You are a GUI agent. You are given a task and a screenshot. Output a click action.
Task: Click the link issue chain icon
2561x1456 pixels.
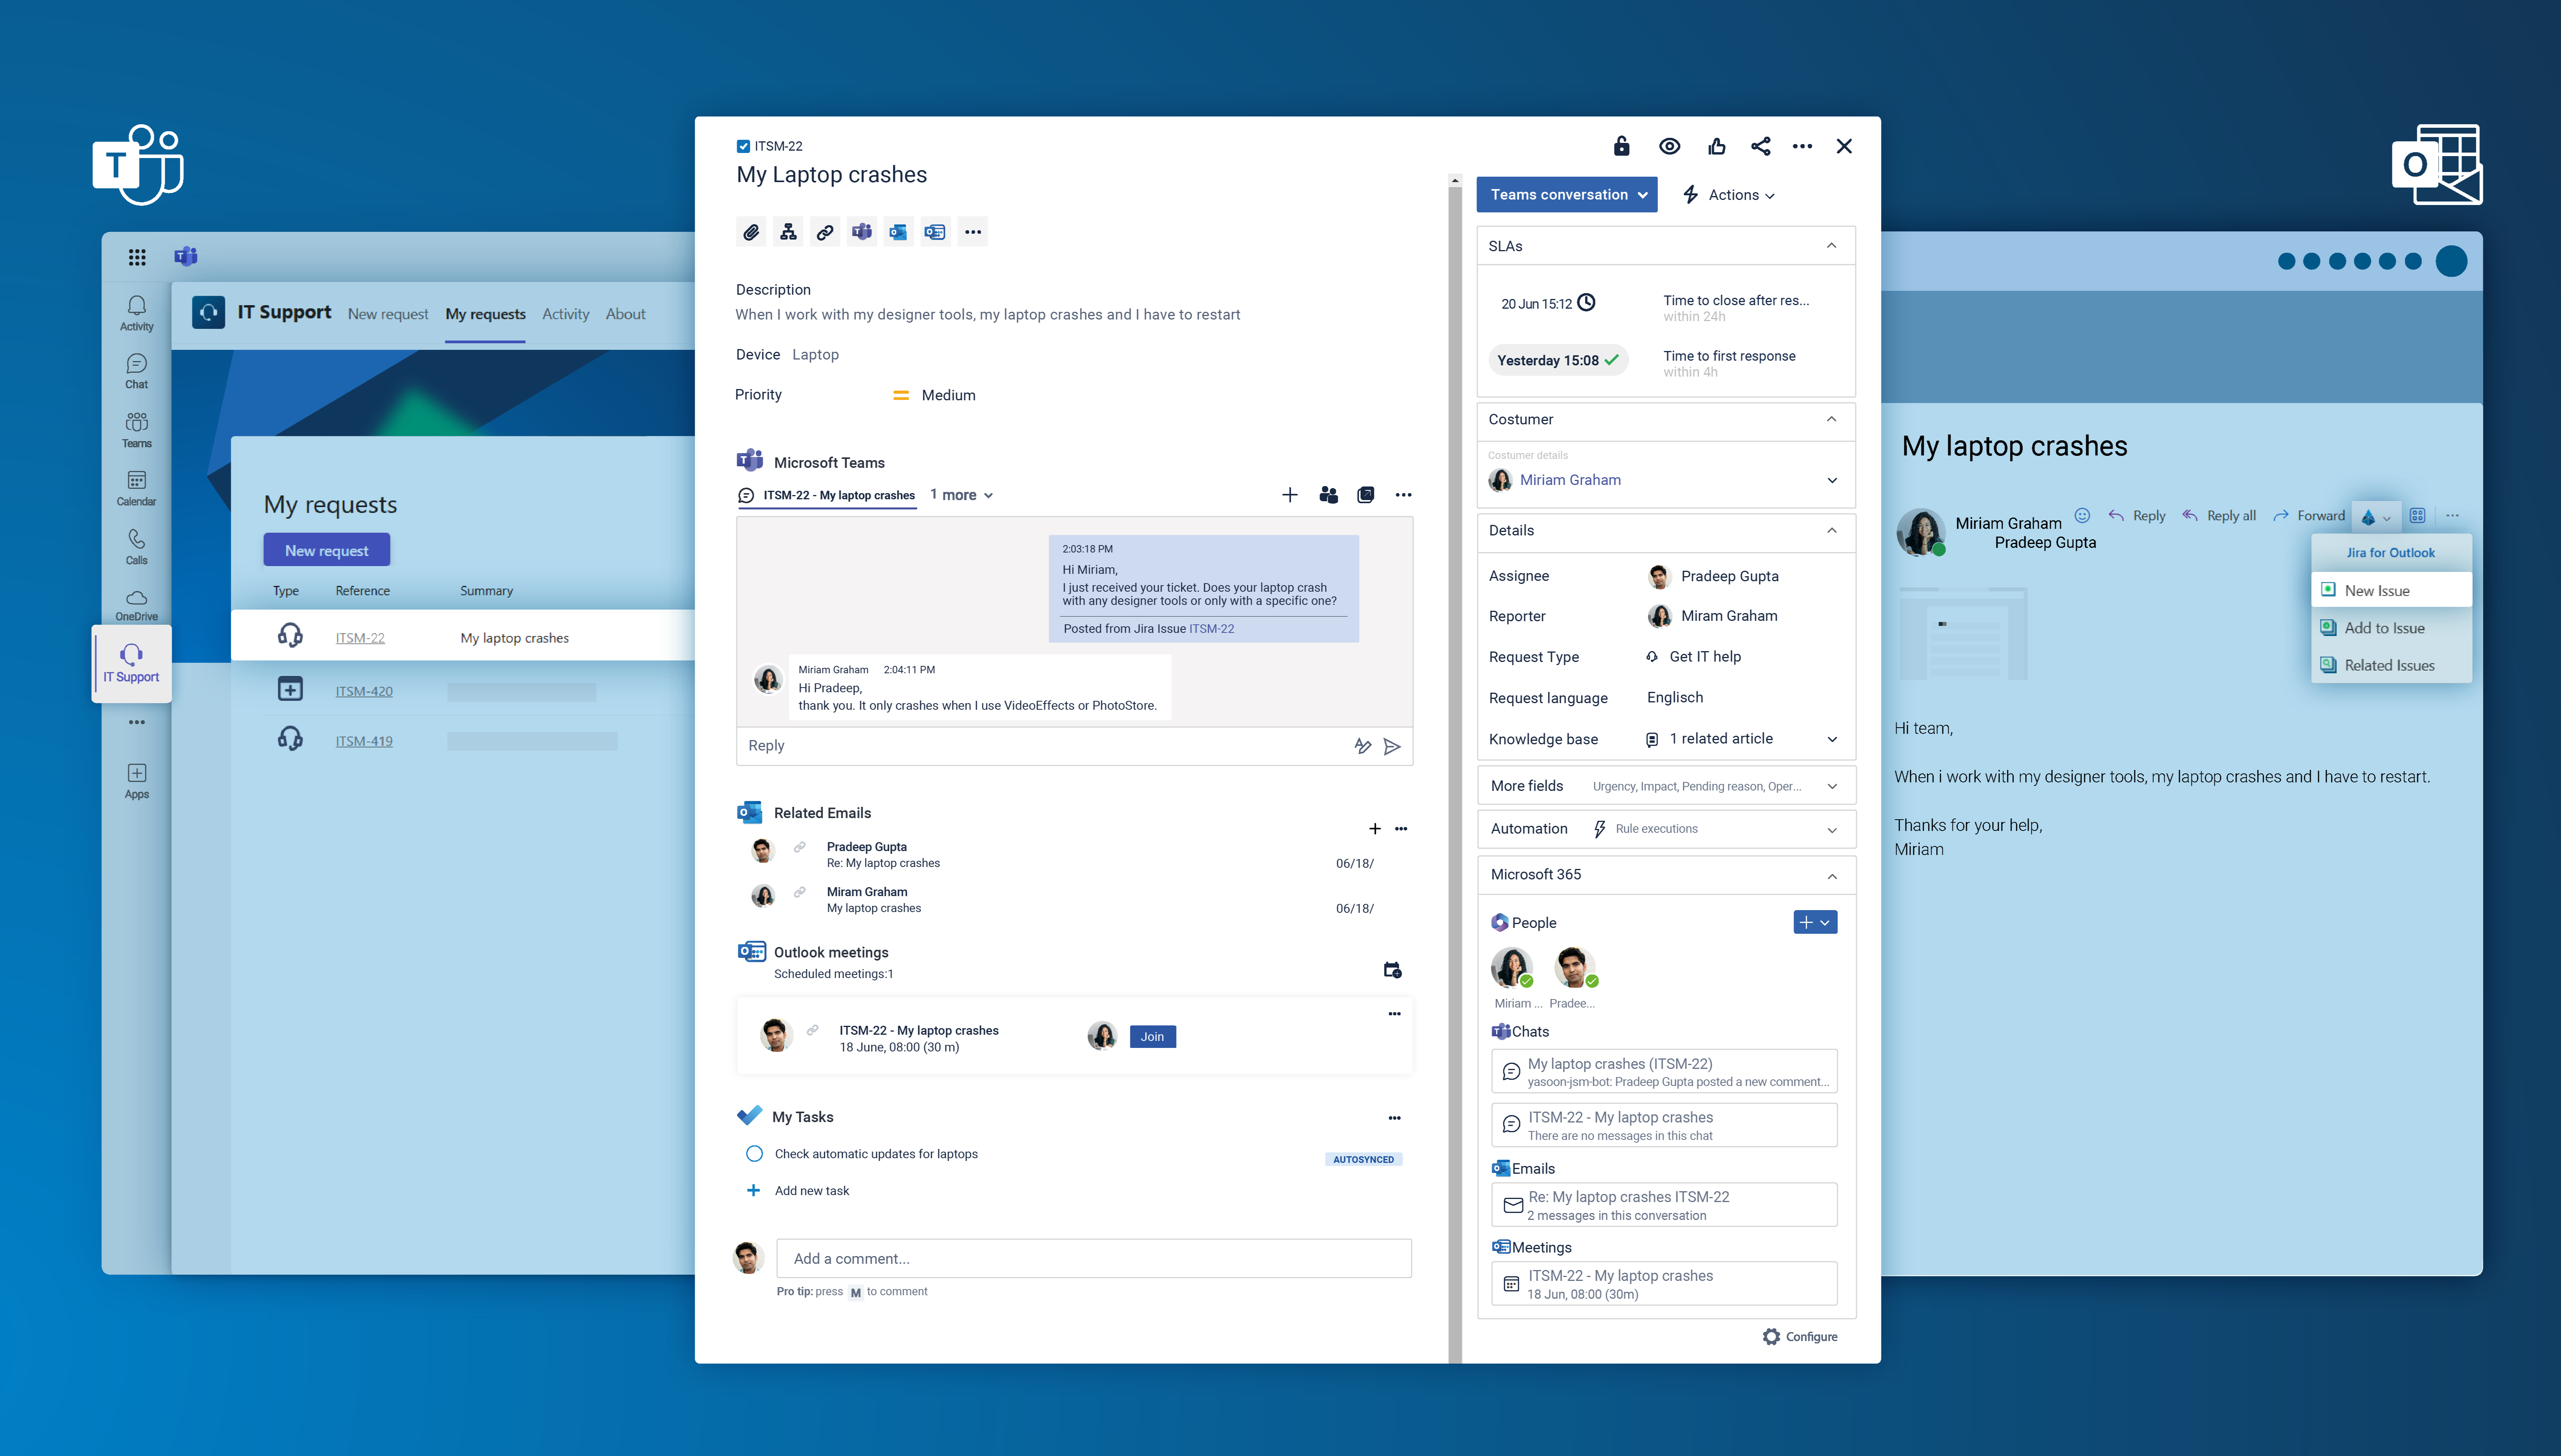pyautogui.click(x=825, y=232)
